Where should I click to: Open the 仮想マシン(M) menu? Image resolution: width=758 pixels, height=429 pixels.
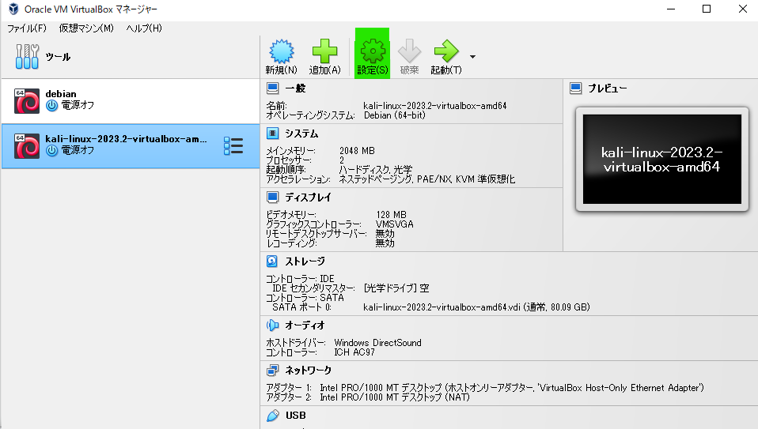tap(86, 28)
